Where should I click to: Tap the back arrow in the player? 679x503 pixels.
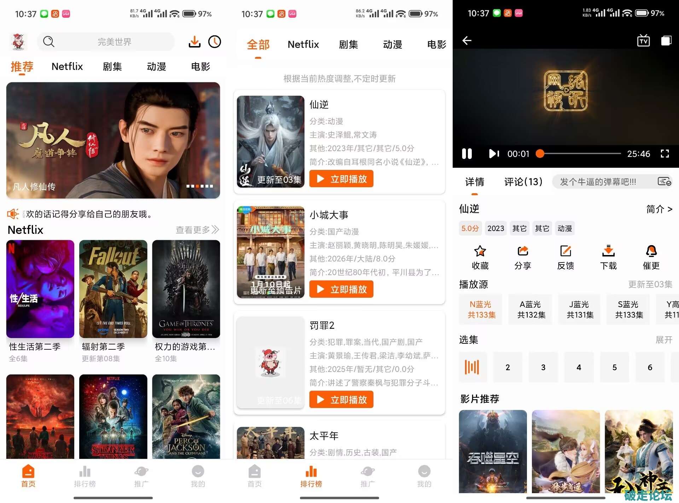[467, 41]
